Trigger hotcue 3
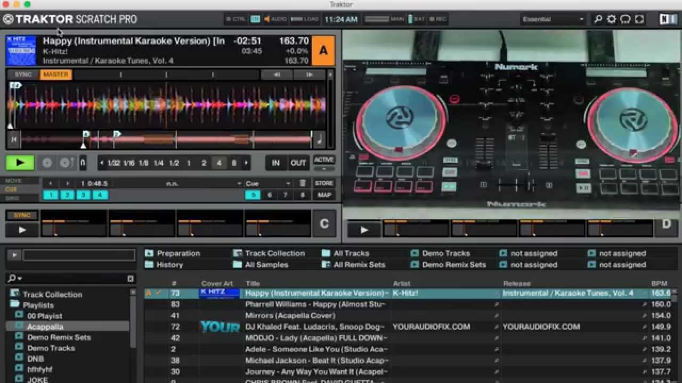The image size is (682, 383). 83,195
